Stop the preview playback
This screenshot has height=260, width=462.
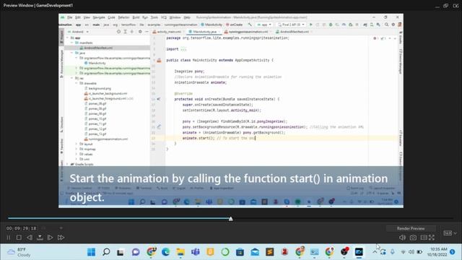[x=19, y=238]
